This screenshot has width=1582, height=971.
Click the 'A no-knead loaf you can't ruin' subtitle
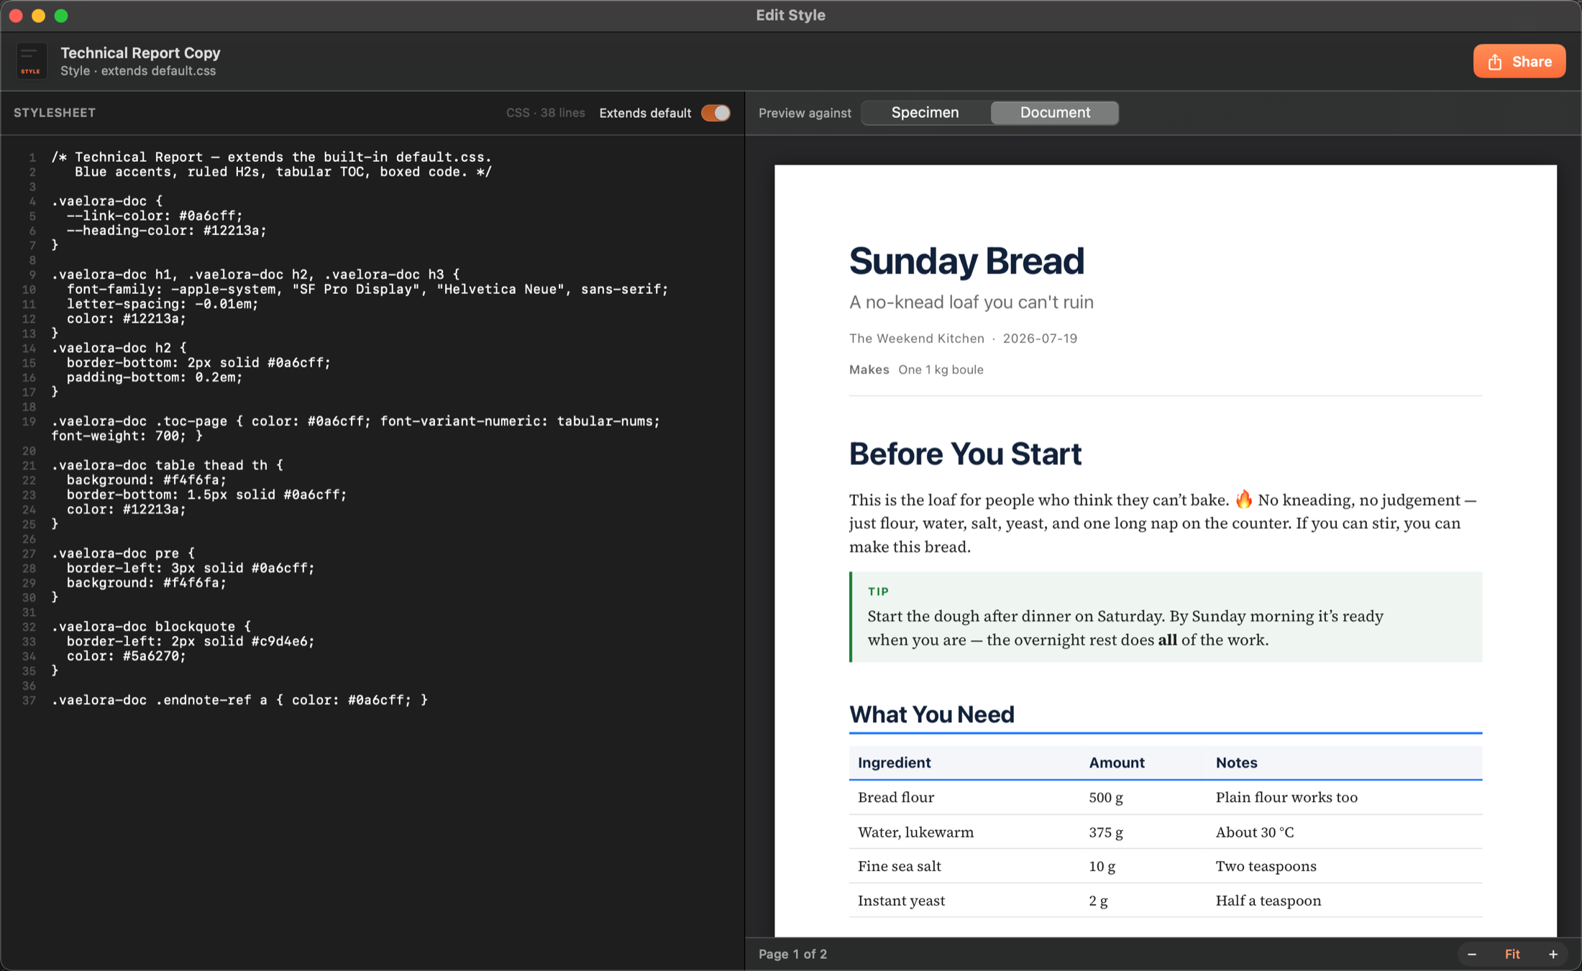(x=971, y=302)
